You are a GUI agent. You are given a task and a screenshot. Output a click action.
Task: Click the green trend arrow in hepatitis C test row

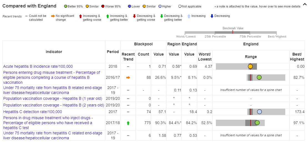coord(128,123)
